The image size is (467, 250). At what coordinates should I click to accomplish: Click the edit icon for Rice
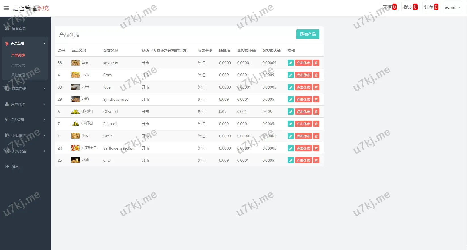point(290,87)
